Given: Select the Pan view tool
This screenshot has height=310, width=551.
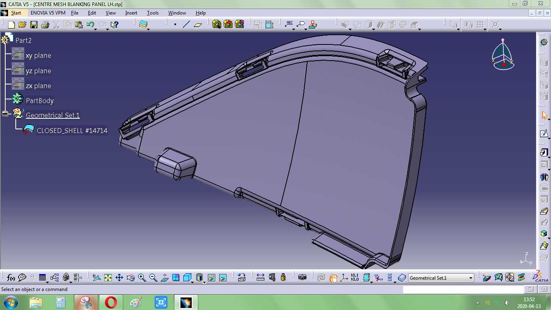Looking at the screenshot, I should coord(119,278).
